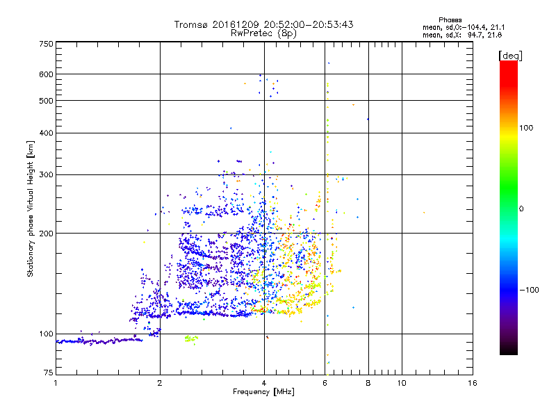Click the y-axis tick label '300'
556x417 pixels.
pyautogui.click(x=46, y=175)
